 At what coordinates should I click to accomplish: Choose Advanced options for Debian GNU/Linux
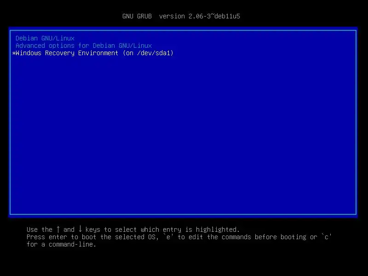click(x=84, y=46)
